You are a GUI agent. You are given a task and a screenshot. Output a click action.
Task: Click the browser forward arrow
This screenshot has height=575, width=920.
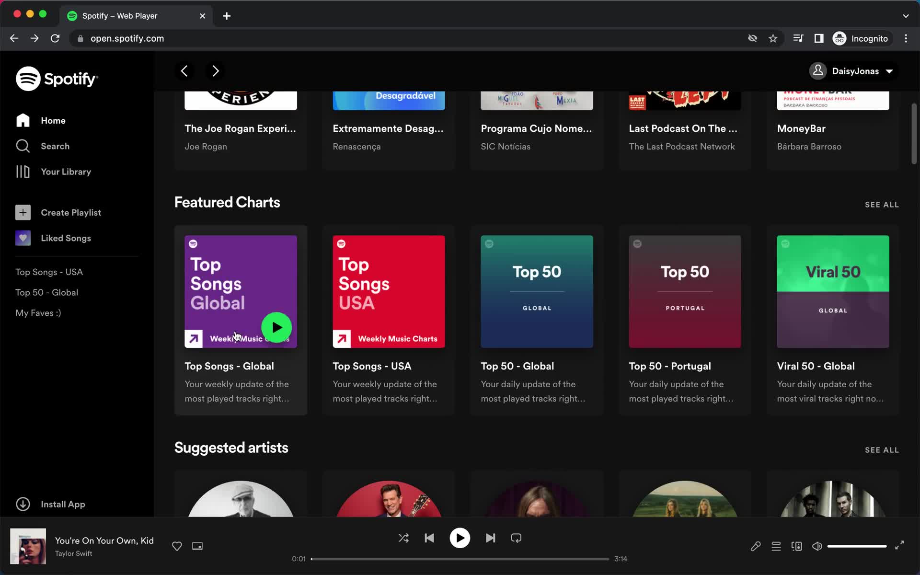pyautogui.click(x=34, y=38)
